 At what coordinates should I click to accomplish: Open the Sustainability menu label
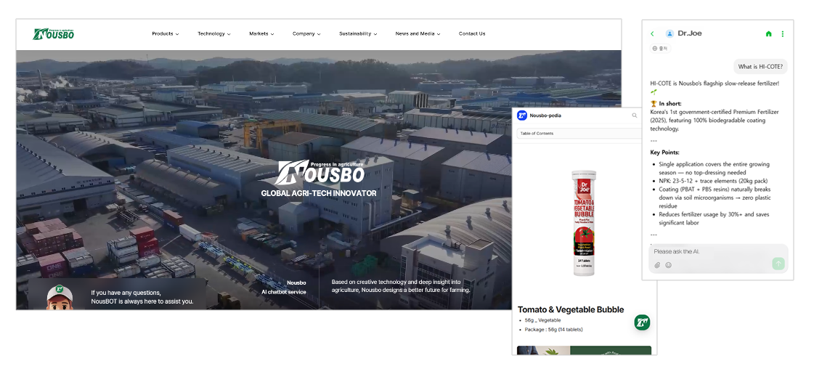coord(355,33)
